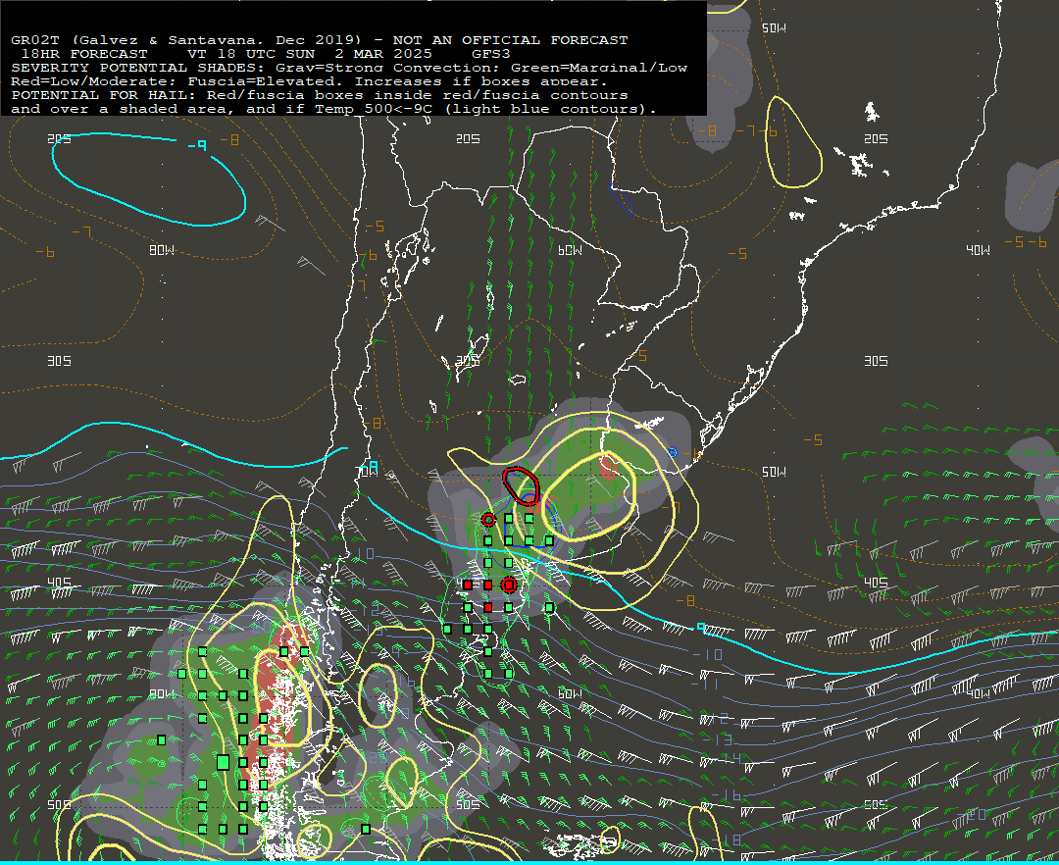This screenshot has width=1059, height=865.
Task: Click the blue '-16' isotherm label in the South Atlantic
Action: [x=726, y=794]
